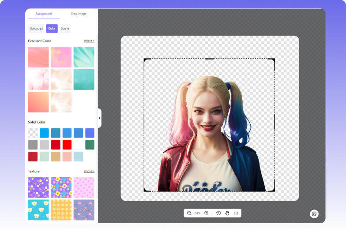Image resolution: width=346 pixels, height=232 pixels.
Task: Apply the colorful flowers on blue texture
Action: click(61, 187)
